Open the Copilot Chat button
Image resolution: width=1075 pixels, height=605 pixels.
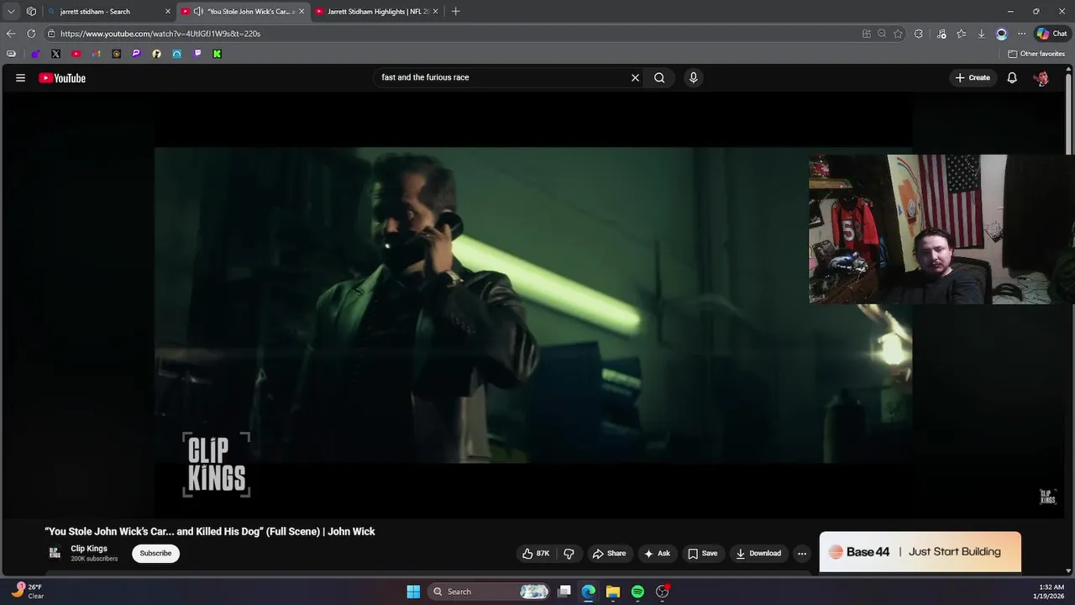1051,34
